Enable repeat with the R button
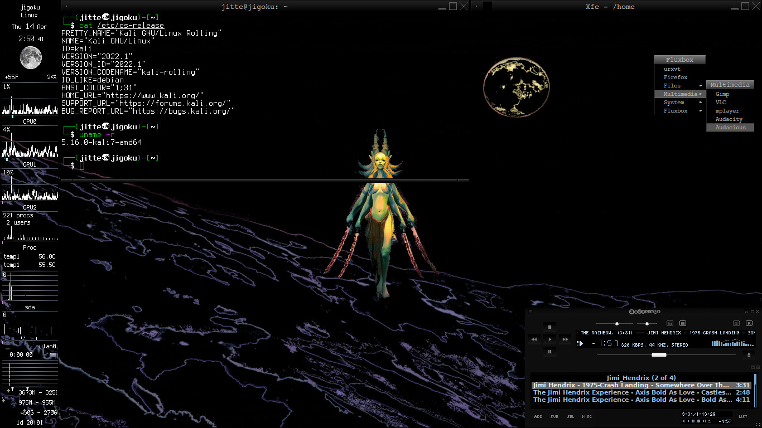 750,323
